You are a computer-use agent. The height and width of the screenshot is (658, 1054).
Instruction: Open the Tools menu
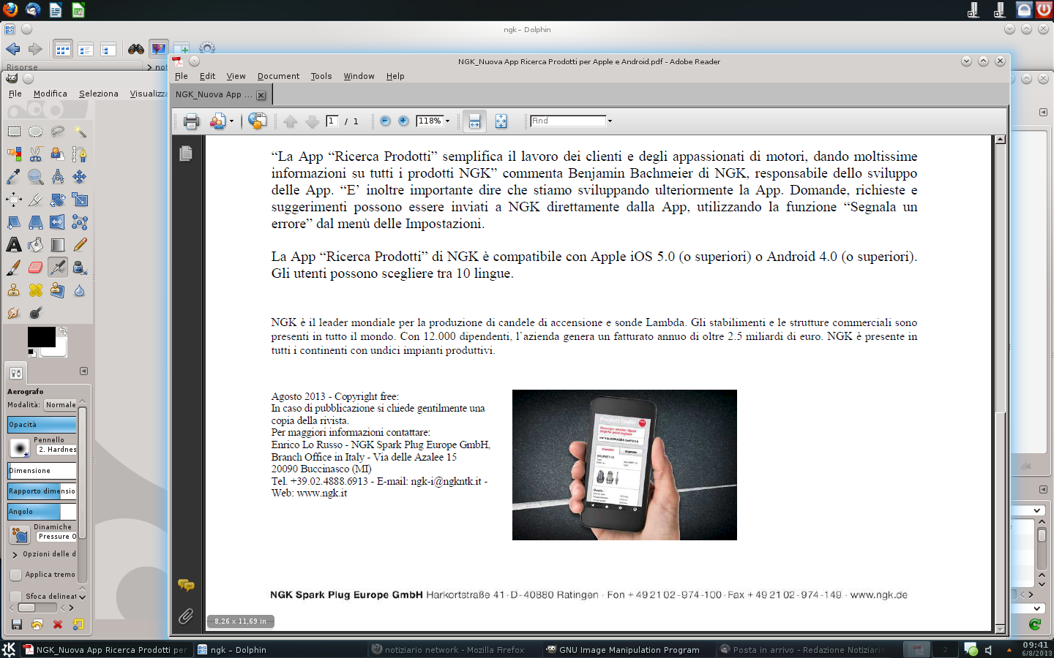pyautogui.click(x=321, y=76)
